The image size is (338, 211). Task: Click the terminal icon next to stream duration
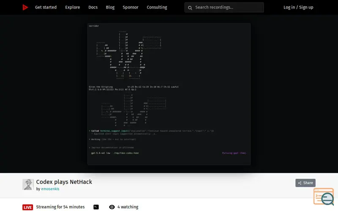point(96,207)
